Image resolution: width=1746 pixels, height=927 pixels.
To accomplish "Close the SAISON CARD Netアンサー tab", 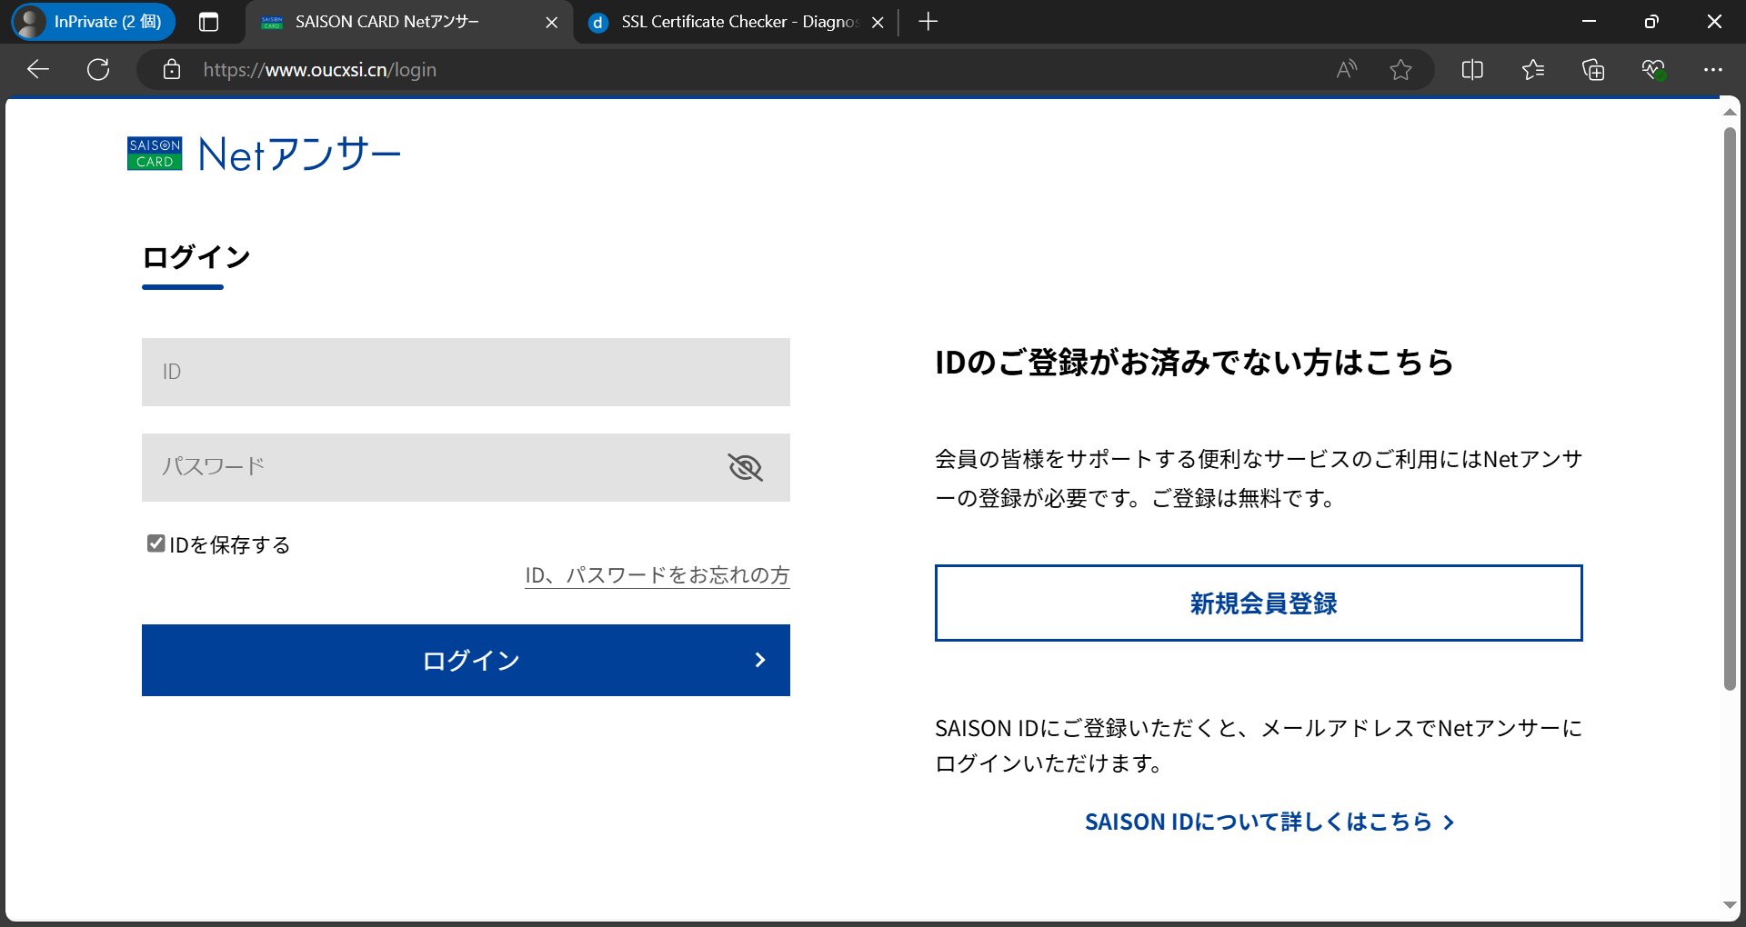I will (551, 23).
